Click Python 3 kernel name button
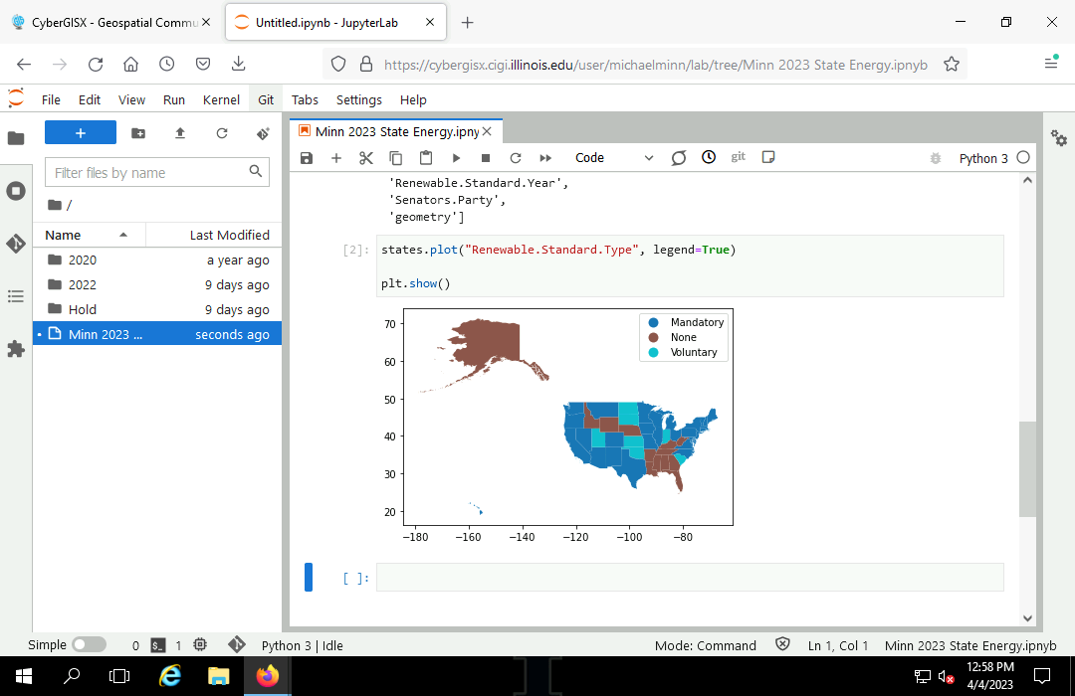The image size is (1075, 696). pyautogui.click(x=982, y=158)
